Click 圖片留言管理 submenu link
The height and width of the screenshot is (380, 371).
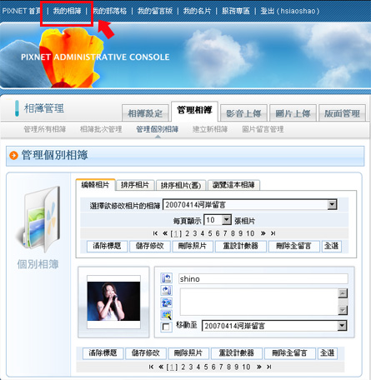[x=263, y=129]
